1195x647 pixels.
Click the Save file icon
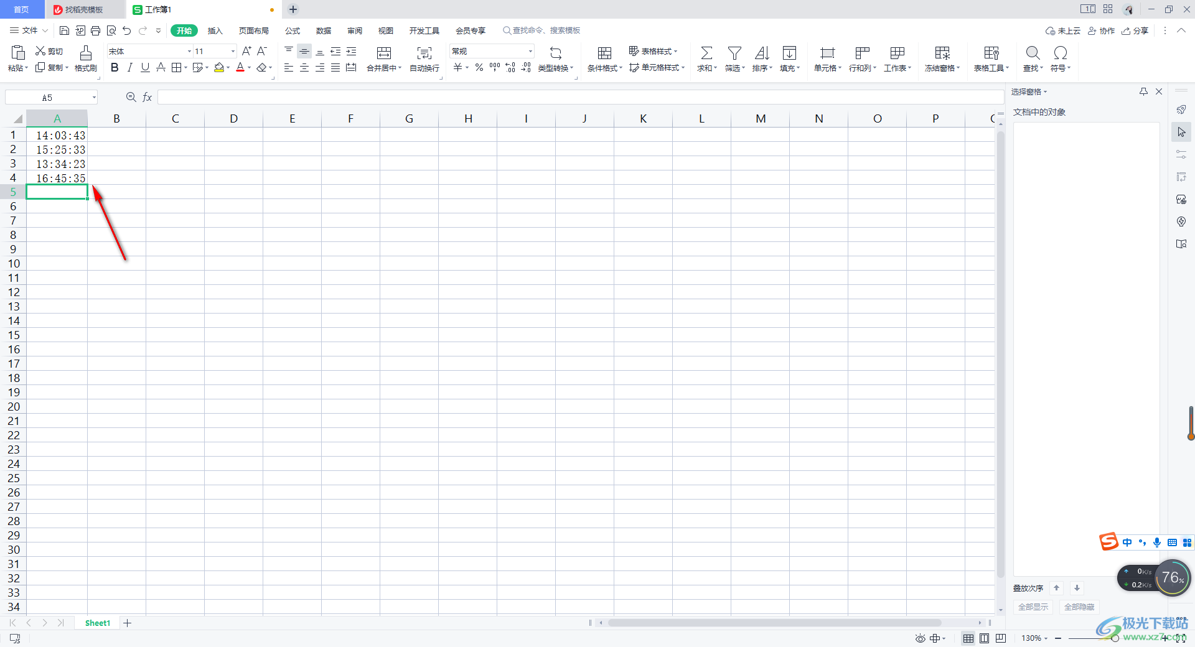64,30
